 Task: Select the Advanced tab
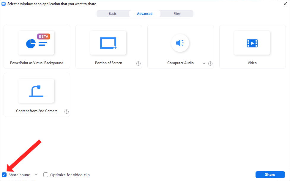(145, 14)
